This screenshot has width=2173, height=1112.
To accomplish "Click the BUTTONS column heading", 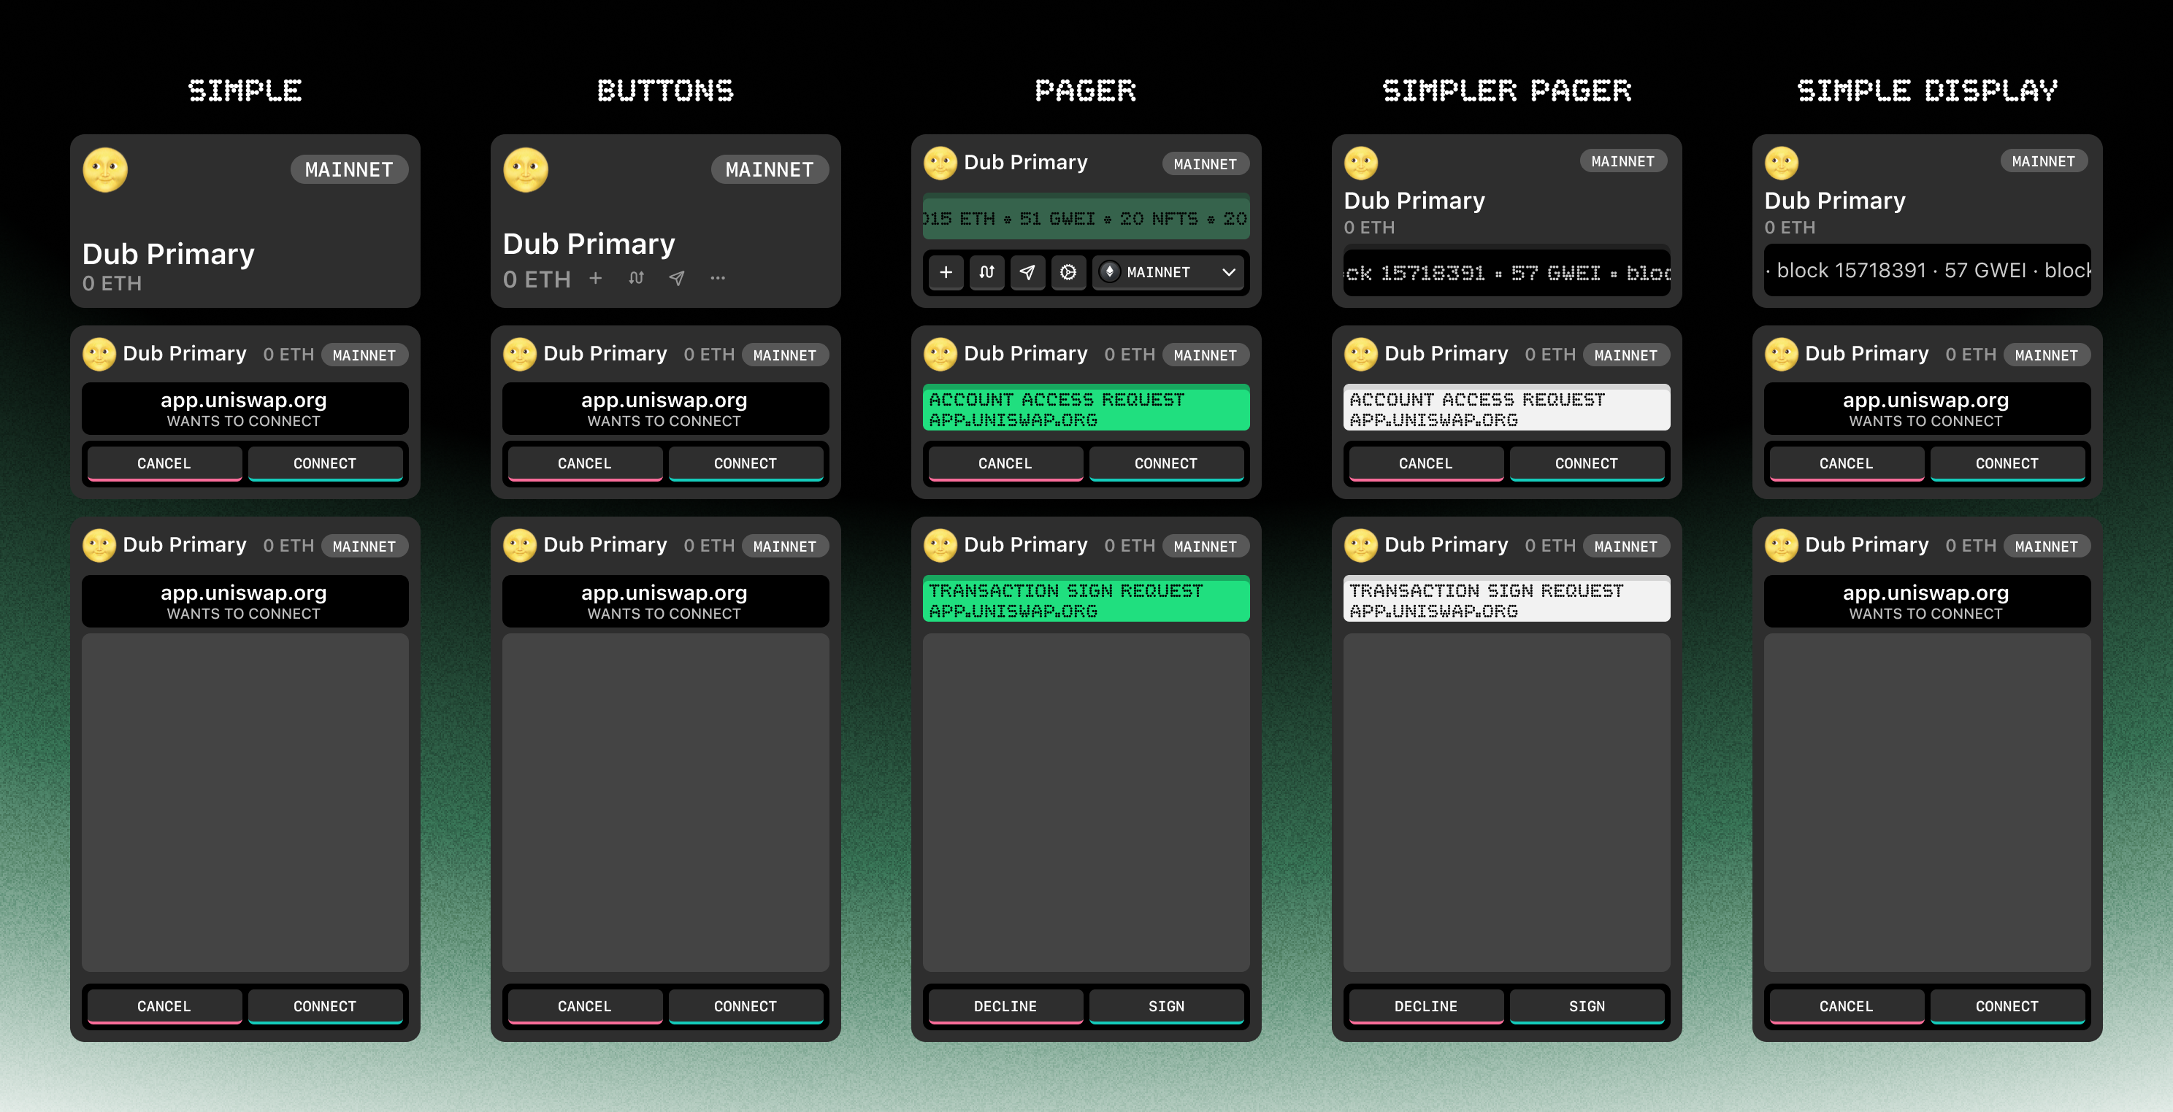I will 664,90.
